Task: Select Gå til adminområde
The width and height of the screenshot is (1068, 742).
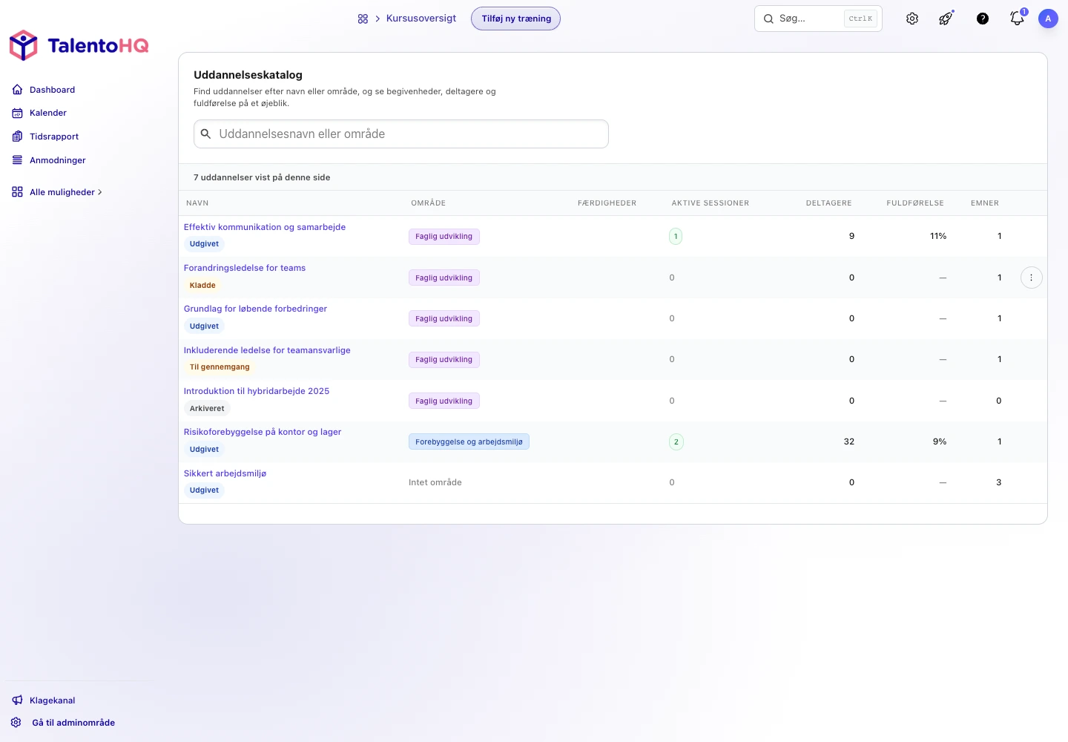Action: (x=73, y=723)
